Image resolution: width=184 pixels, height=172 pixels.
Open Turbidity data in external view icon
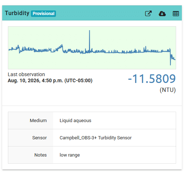148,13
